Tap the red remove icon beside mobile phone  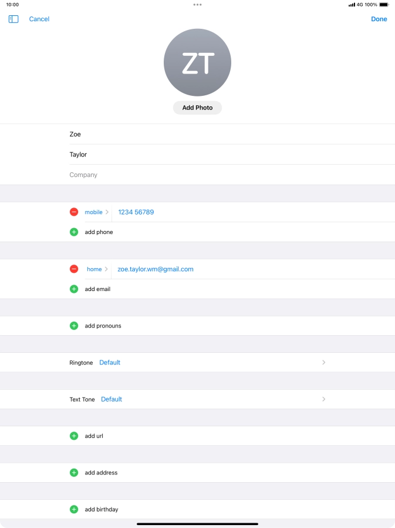pyautogui.click(x=74, y=212)
